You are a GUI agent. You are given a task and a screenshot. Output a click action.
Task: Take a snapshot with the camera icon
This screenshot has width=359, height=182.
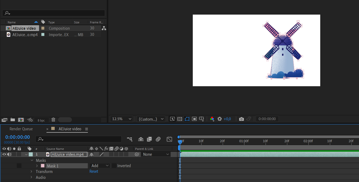[x=241, y=119]
